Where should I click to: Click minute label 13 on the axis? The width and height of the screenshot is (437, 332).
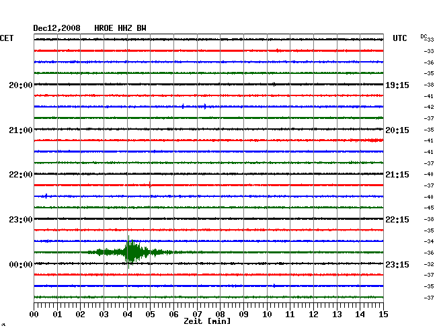tap(337, 315)
